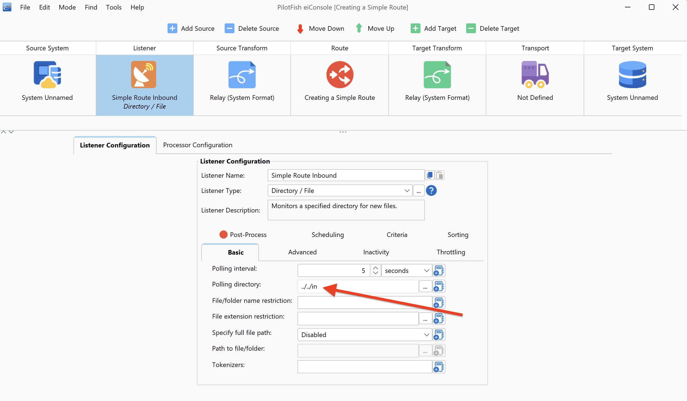The height and width of the screenshot is (401, 687).
Task: Click the Listener Name input field
Action: point(346,175)
